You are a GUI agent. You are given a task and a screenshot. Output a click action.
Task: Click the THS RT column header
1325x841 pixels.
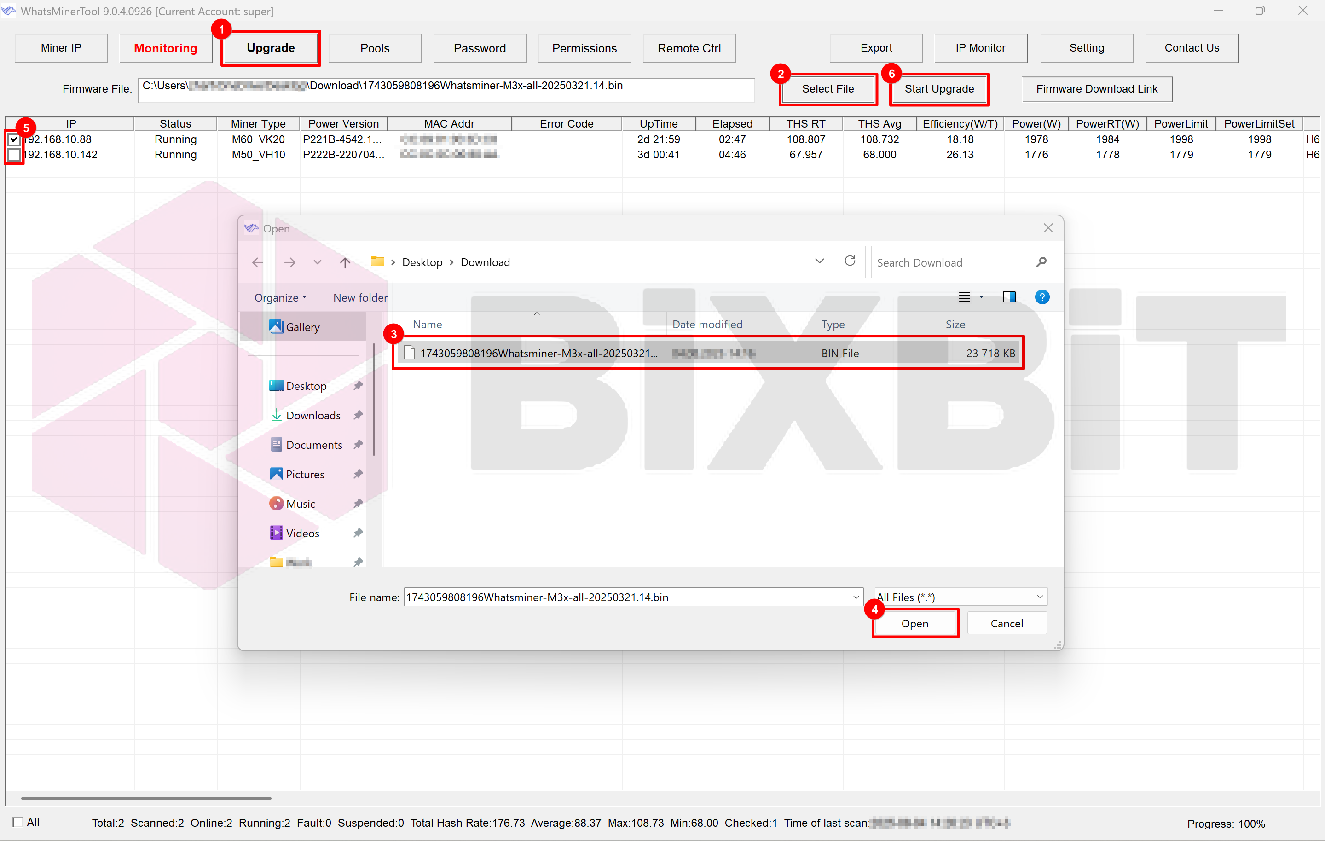(x=805, y=124)
